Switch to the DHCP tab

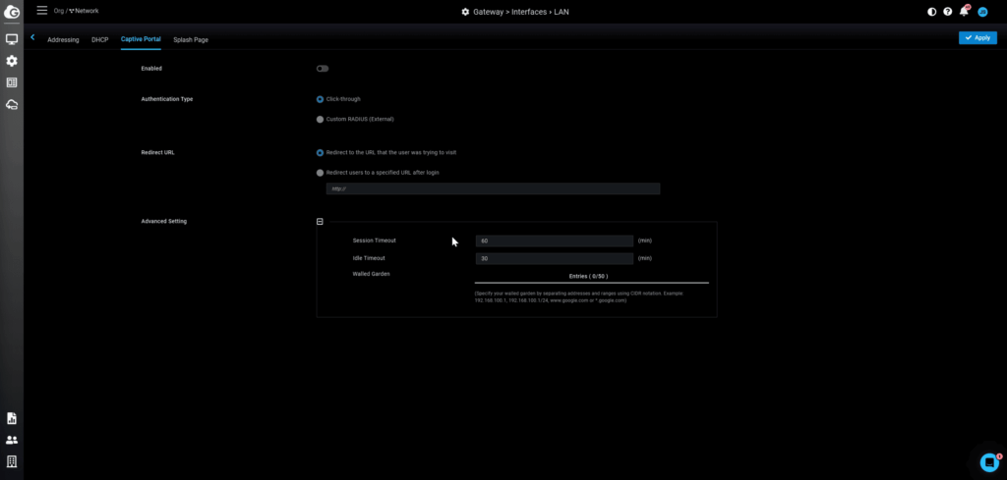[x=99, y=39]
